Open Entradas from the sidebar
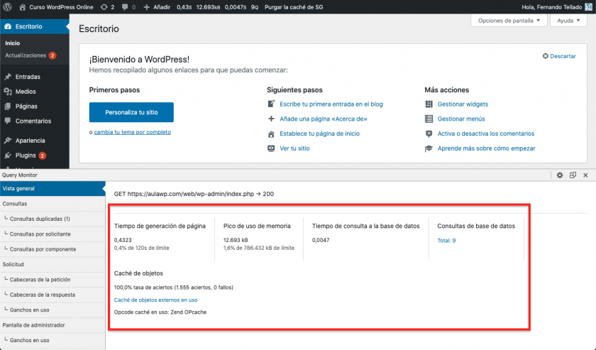Viewport: 596px width, 350px height. 27,77
